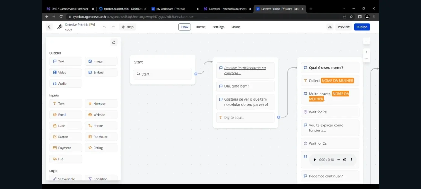The image size is (421, 189).
Task: Add a Rating input block
Action: tap(101, 148)
